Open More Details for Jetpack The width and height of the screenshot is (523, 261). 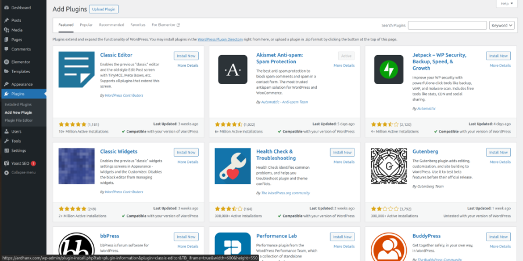[500, 66]
